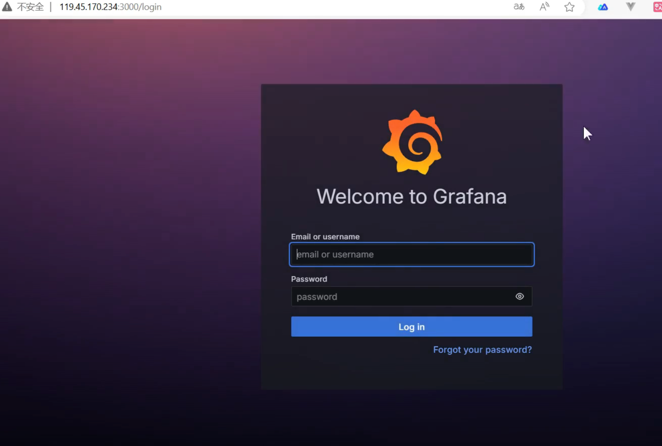Select the address bar URL 119.45.170.234:3000/login
Image resolution: width=662 pixels, height=446 pixels.
pos(111,7)
